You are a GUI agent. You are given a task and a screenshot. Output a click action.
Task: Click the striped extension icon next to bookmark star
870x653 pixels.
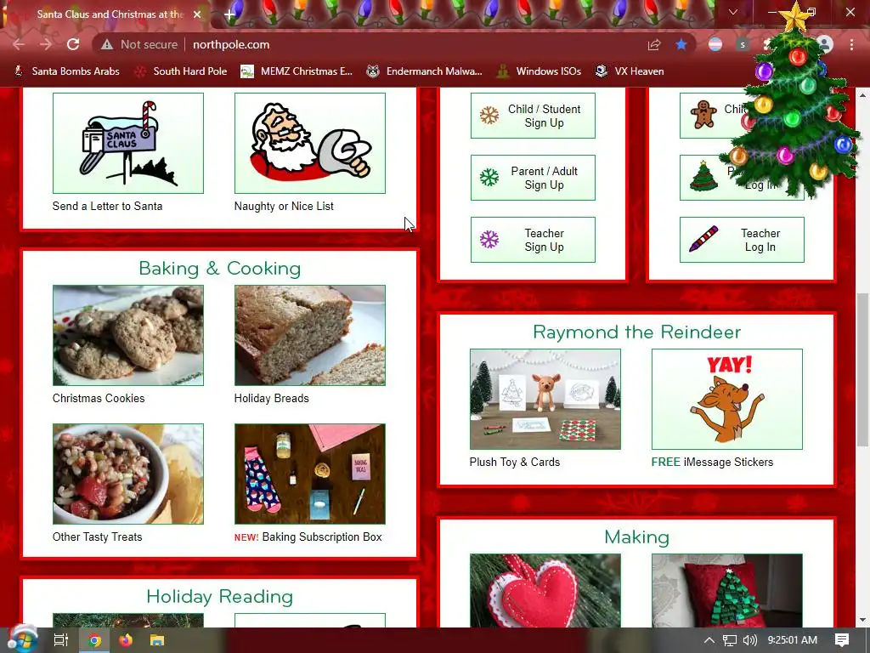coord(715,44)
